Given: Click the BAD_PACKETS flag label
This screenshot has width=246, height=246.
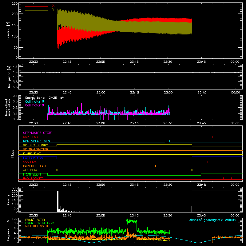Looking at the screenshot, I should (x=34, y=178).
